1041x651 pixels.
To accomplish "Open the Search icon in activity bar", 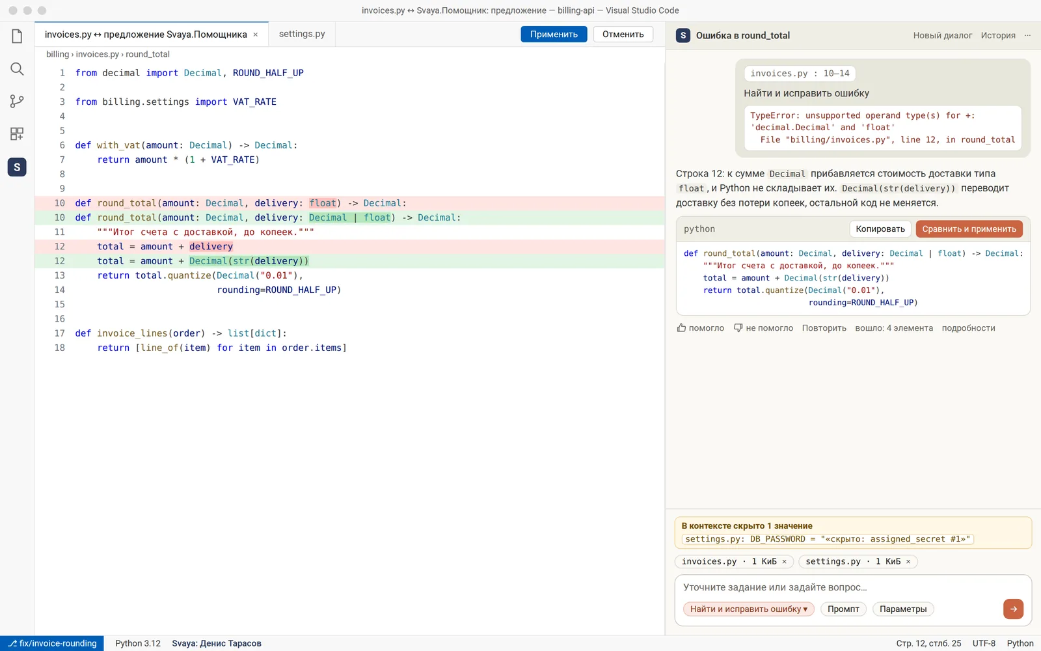I will tap(17, 69).
